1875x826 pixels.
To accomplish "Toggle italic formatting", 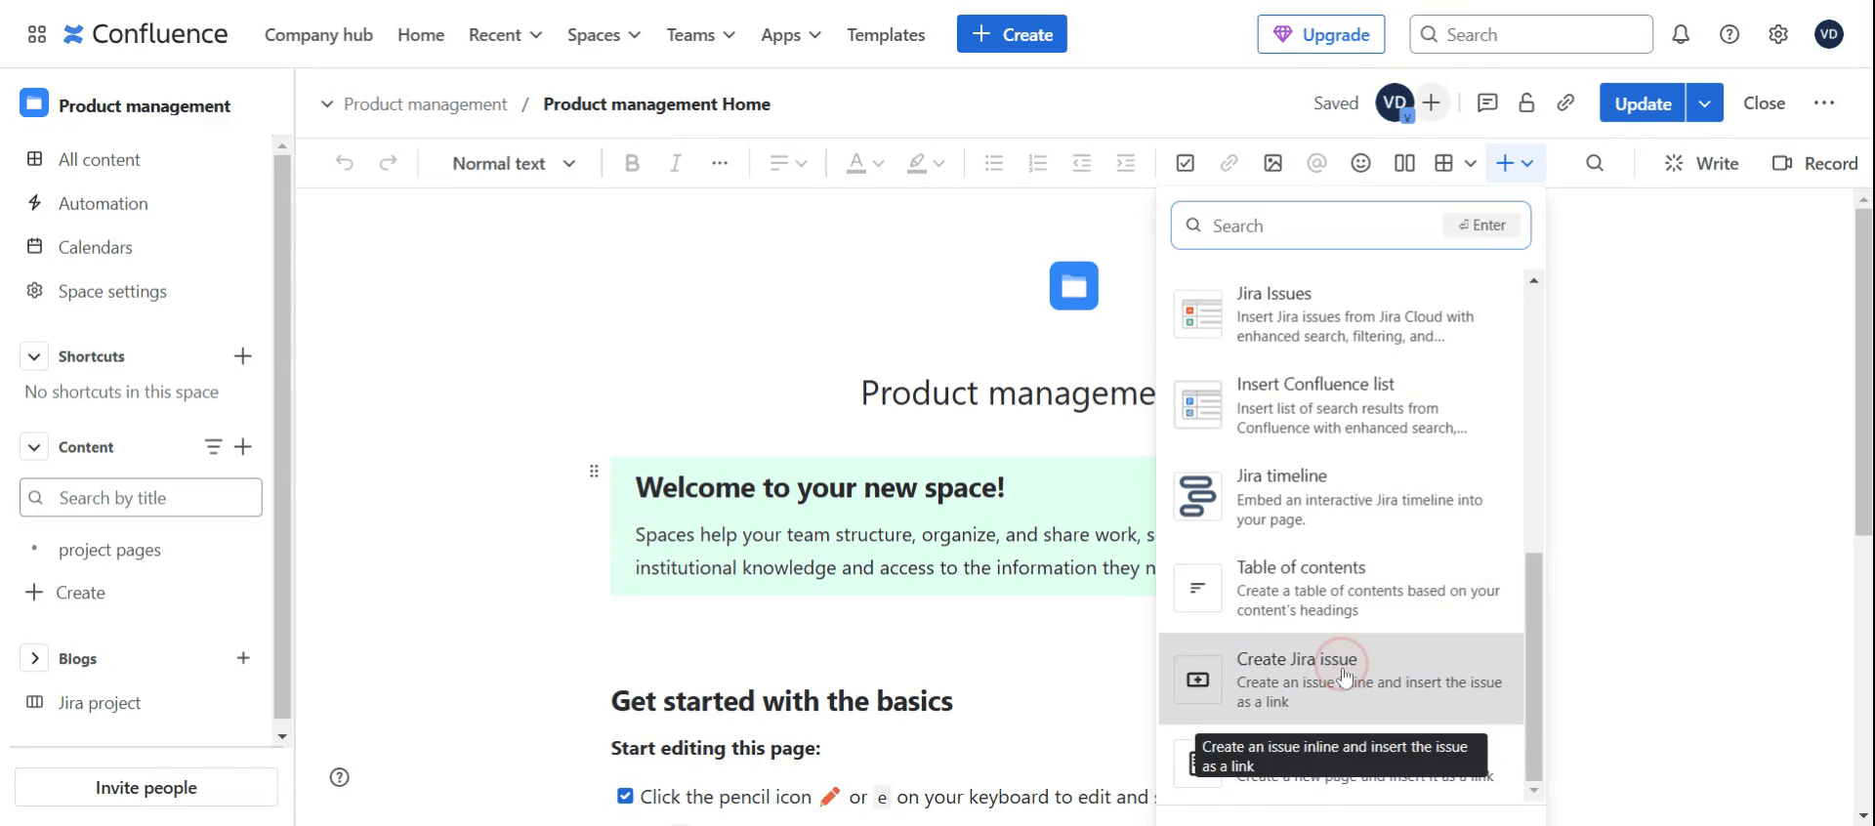I will pos(675,163).
